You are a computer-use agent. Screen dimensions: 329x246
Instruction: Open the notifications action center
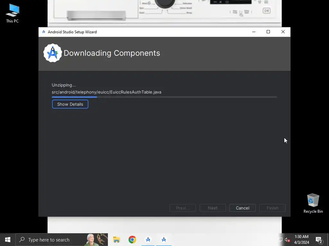(319, 240)
